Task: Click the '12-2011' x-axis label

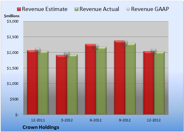Action: pyautogui.click(x=38, y=120)
